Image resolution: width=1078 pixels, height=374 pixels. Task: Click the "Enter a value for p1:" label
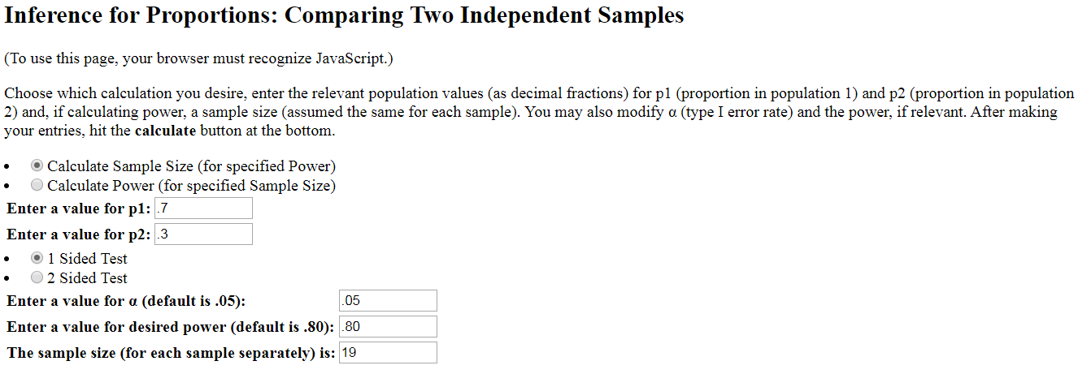(79, 208)
